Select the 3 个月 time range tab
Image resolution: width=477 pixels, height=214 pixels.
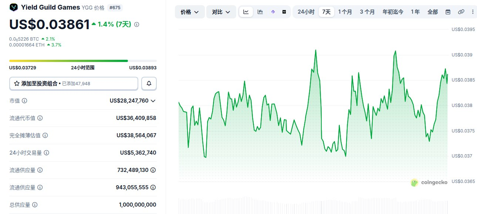pyautogui.click(x=367, y=12)
